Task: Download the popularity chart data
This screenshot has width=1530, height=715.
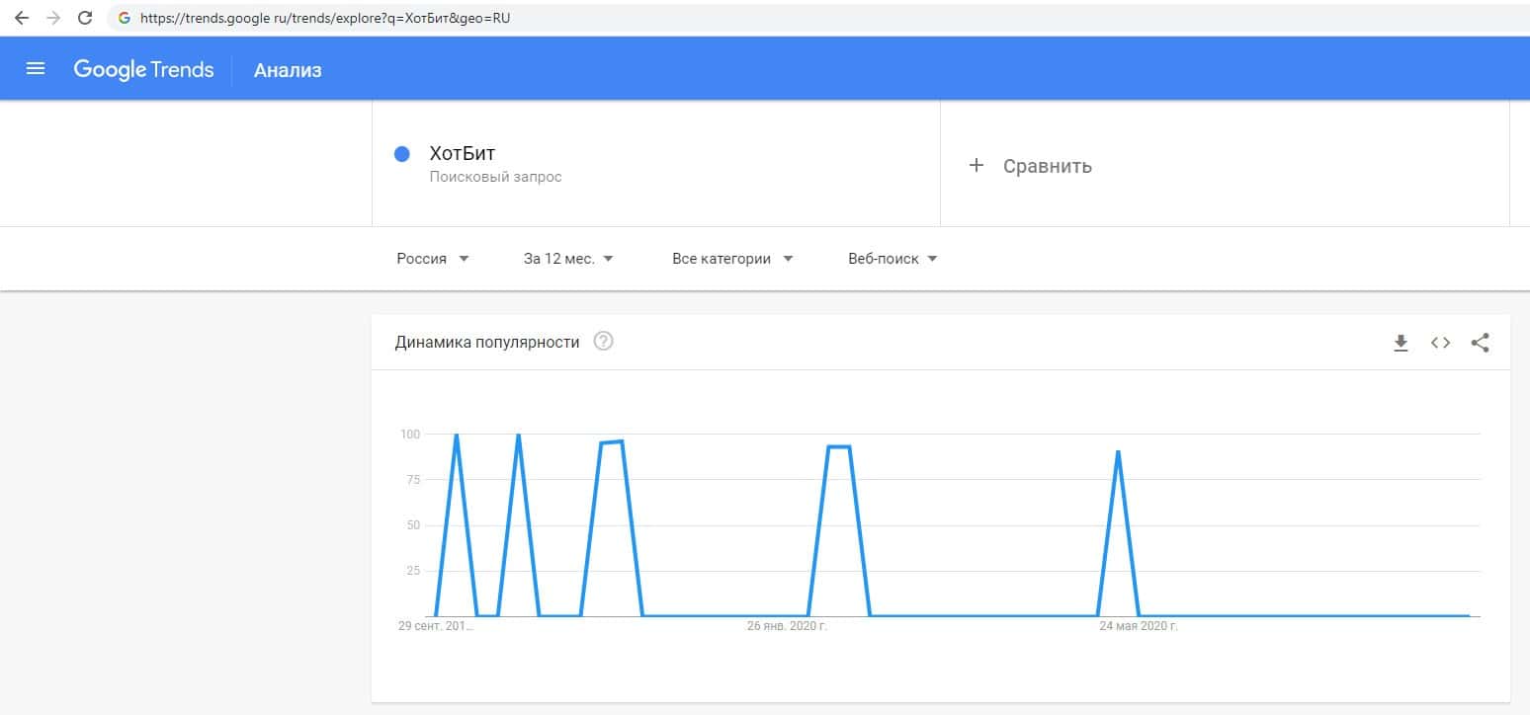Action: coord(1401,343)
